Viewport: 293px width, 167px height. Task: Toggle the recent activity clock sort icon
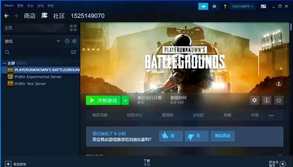(x=67, y=41)
